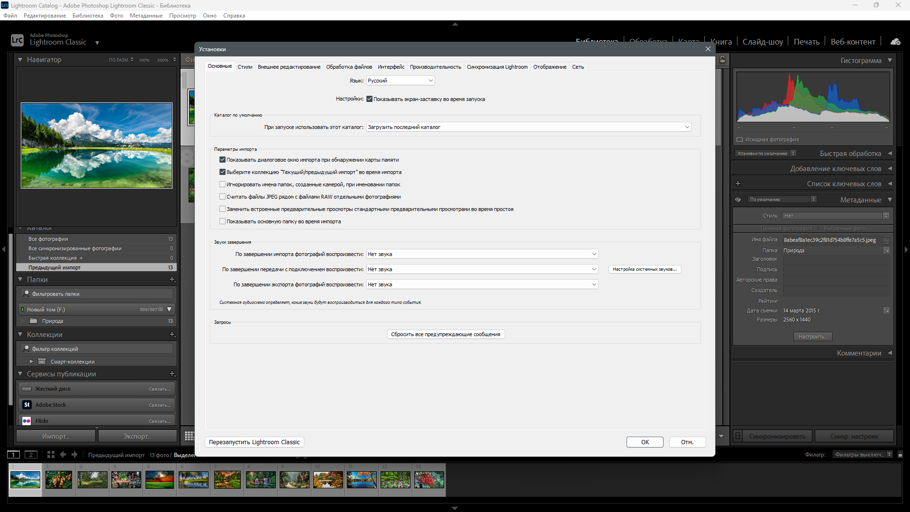Create a collection with Коллекции plus icon

tap(173, 335)
